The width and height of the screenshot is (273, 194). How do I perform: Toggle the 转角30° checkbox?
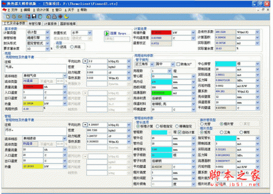pyautogui.click(x=178, y=64)
